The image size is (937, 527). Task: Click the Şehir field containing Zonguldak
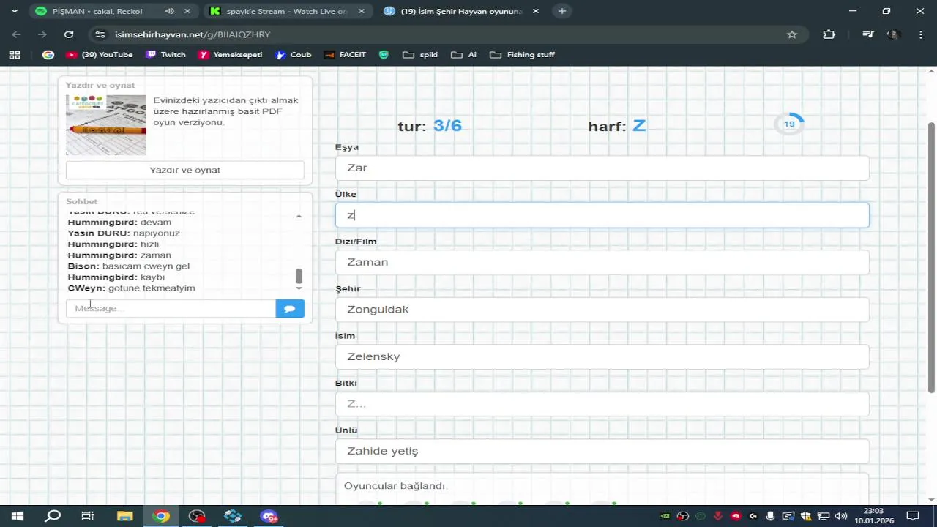coord(602,309)
